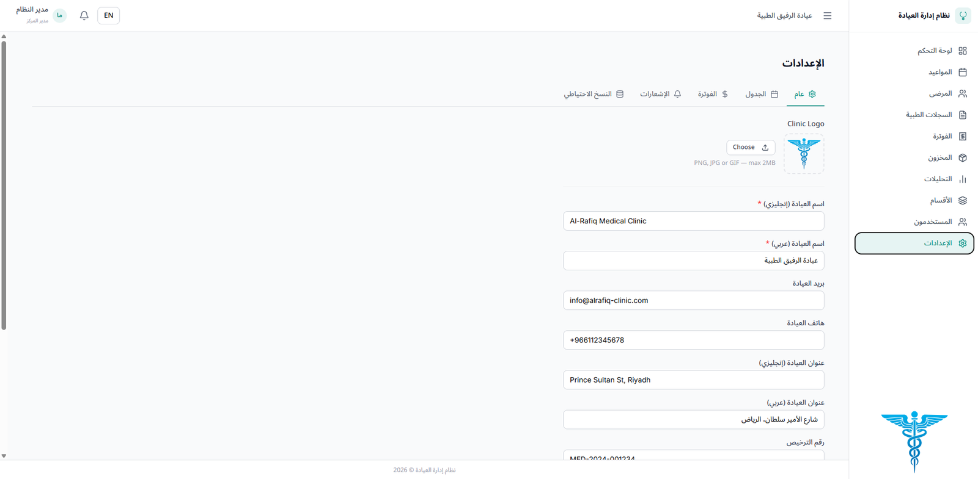Go to المستخدمون users page
Image resolution: width=978 pixels, height=479 pixels.
tap(933, 222)
